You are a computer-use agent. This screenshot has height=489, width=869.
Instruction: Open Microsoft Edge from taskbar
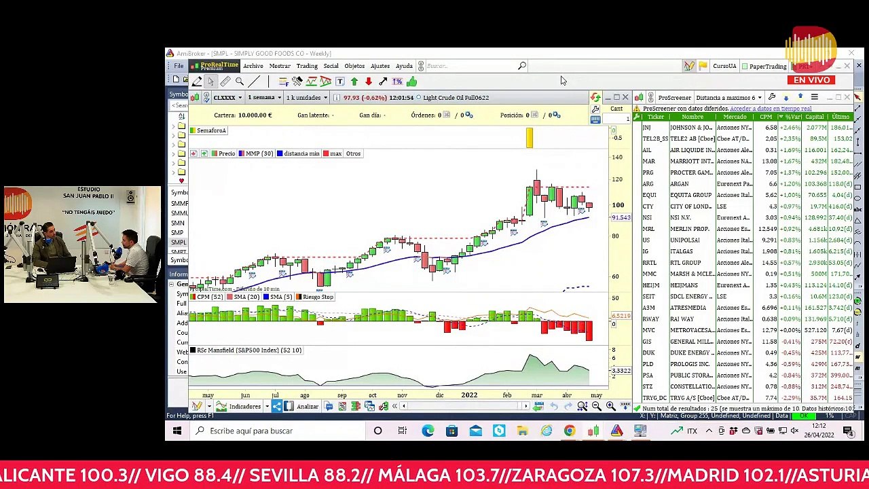tap(428, 431)
